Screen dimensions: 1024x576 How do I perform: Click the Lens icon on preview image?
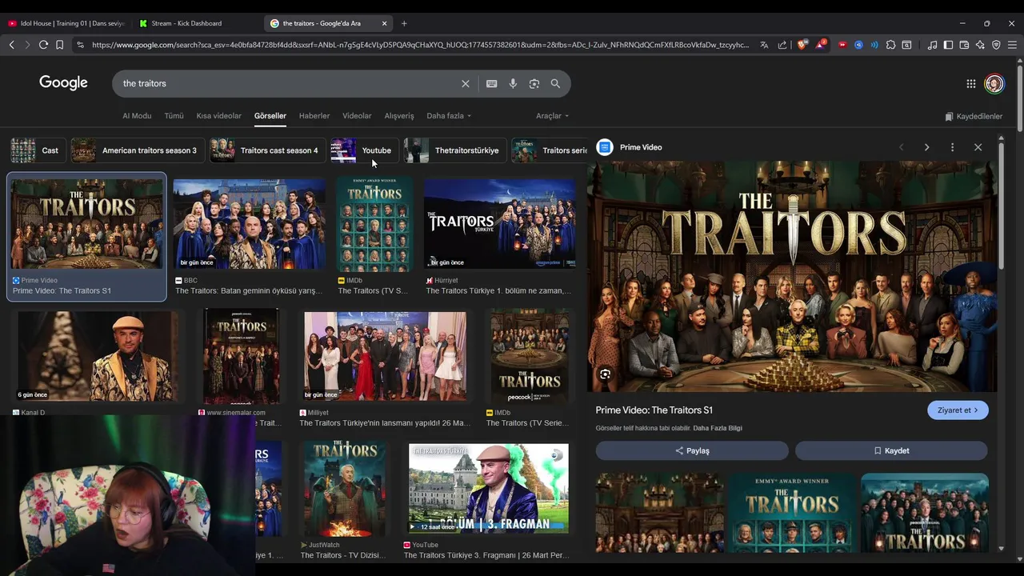click(606, 374)
